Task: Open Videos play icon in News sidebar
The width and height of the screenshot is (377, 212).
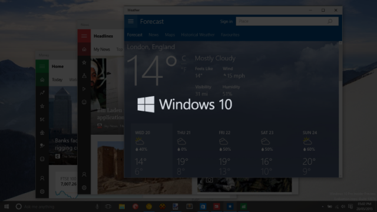Action: point(84,89)
